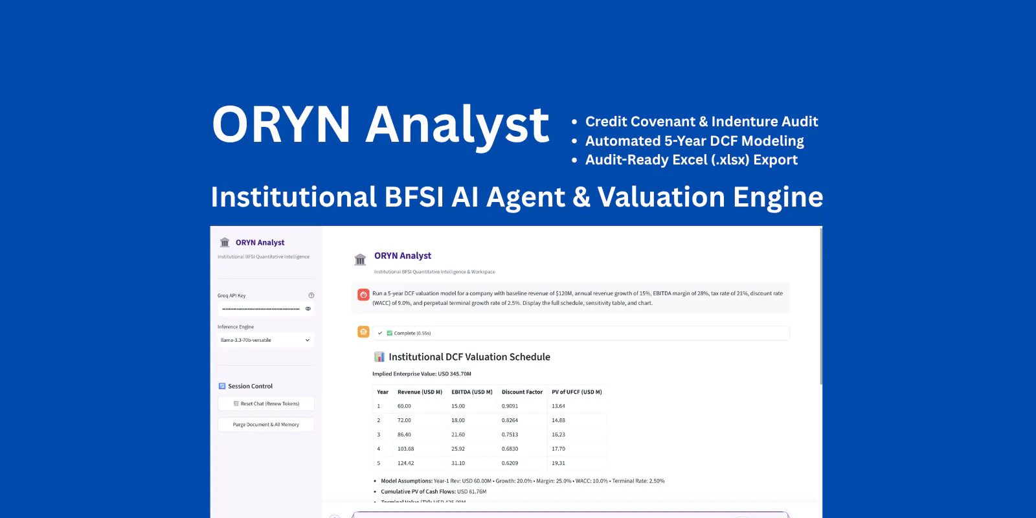Open the Inference Engine model dropdown
Image resolution: width=1036 pixels, height=518 pixels.
click(x=265, y=340)
